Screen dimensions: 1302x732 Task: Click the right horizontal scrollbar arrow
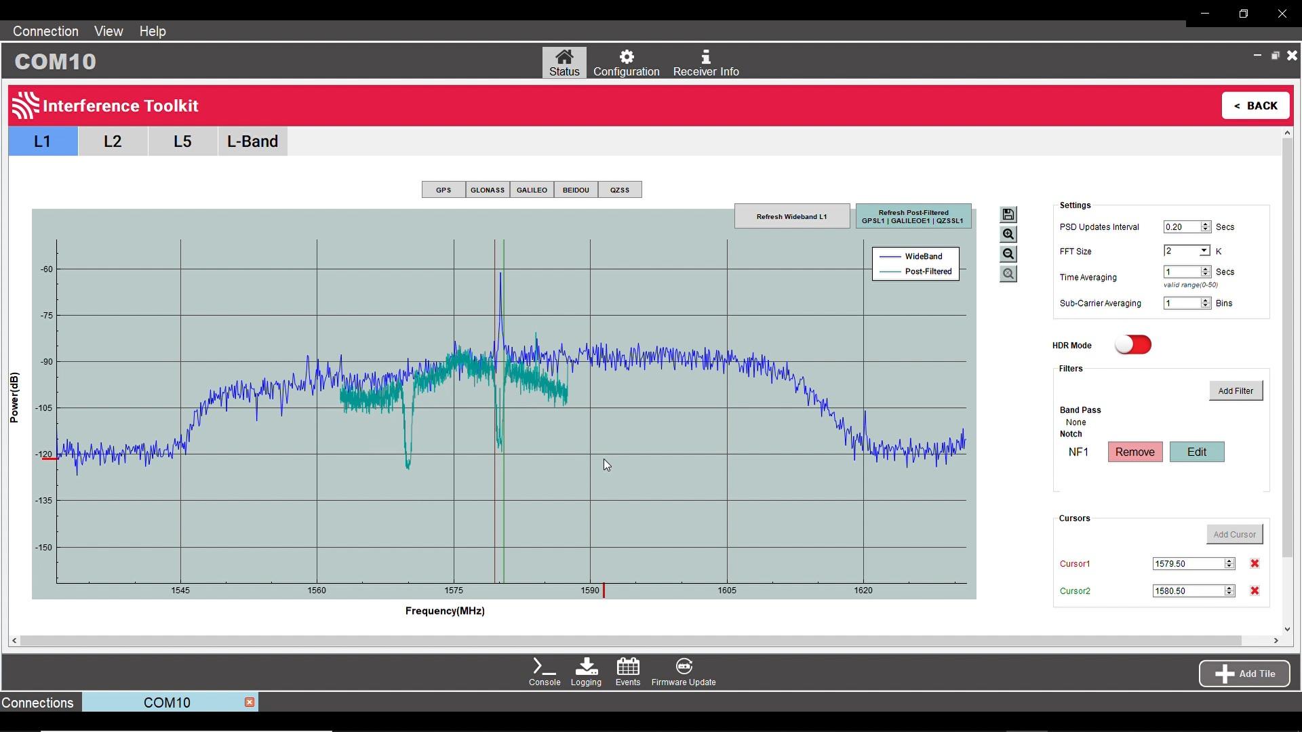click(1276, 640)
